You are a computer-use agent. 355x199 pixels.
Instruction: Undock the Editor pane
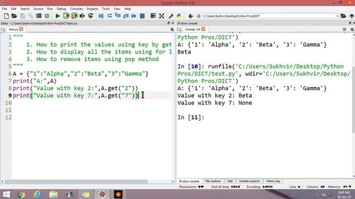pyautogui.click(x=169, y=23)
